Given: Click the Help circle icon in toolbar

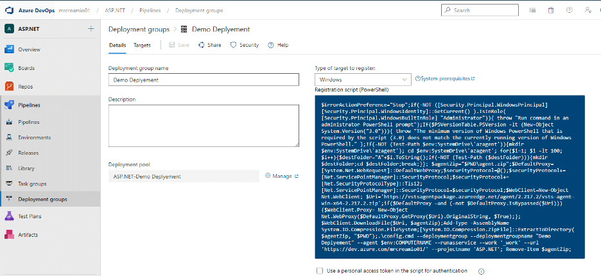Looking at the screenshot, I should coord(271,45).
